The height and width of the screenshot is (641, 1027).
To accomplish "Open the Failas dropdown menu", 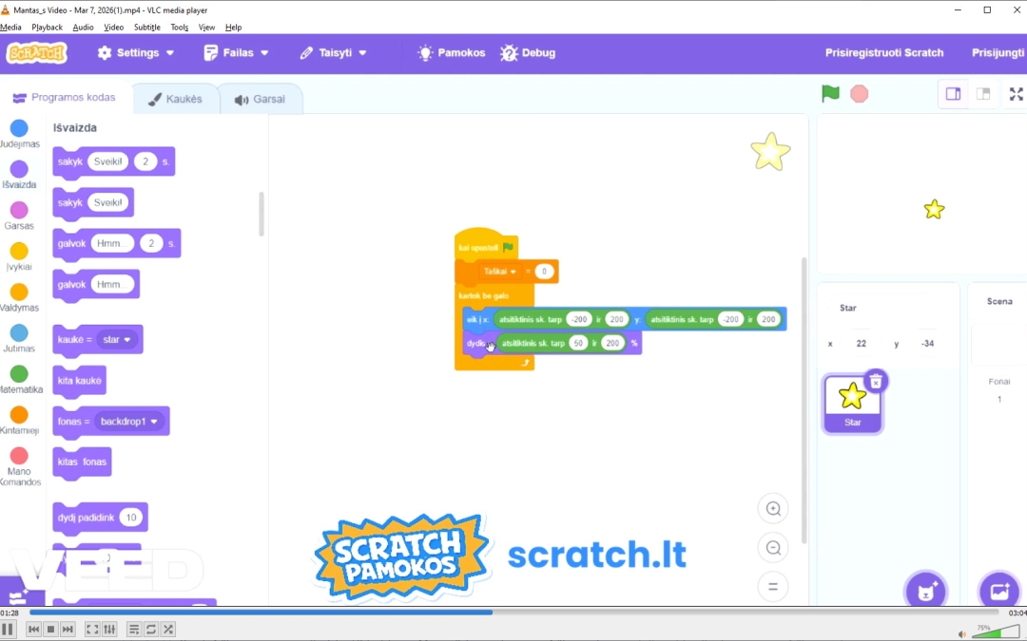I will coord(237,53).
